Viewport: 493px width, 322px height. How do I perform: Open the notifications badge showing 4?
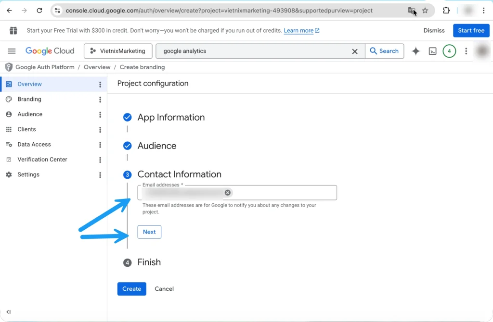pos(449,50)
